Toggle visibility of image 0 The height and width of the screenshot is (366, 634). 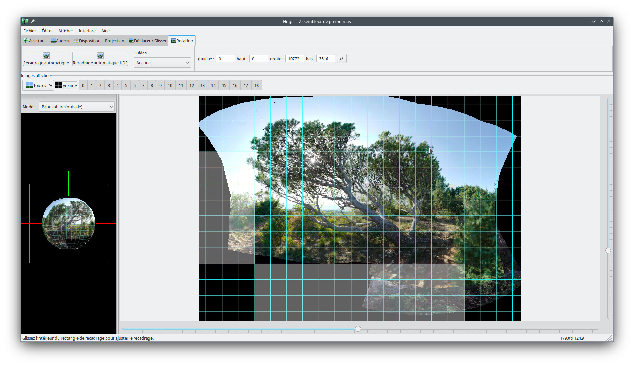point(83,85)
